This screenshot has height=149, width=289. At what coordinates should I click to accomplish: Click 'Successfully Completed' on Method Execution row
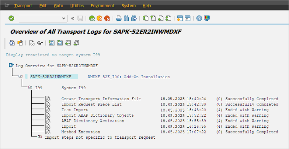click(x=252, y=132)
